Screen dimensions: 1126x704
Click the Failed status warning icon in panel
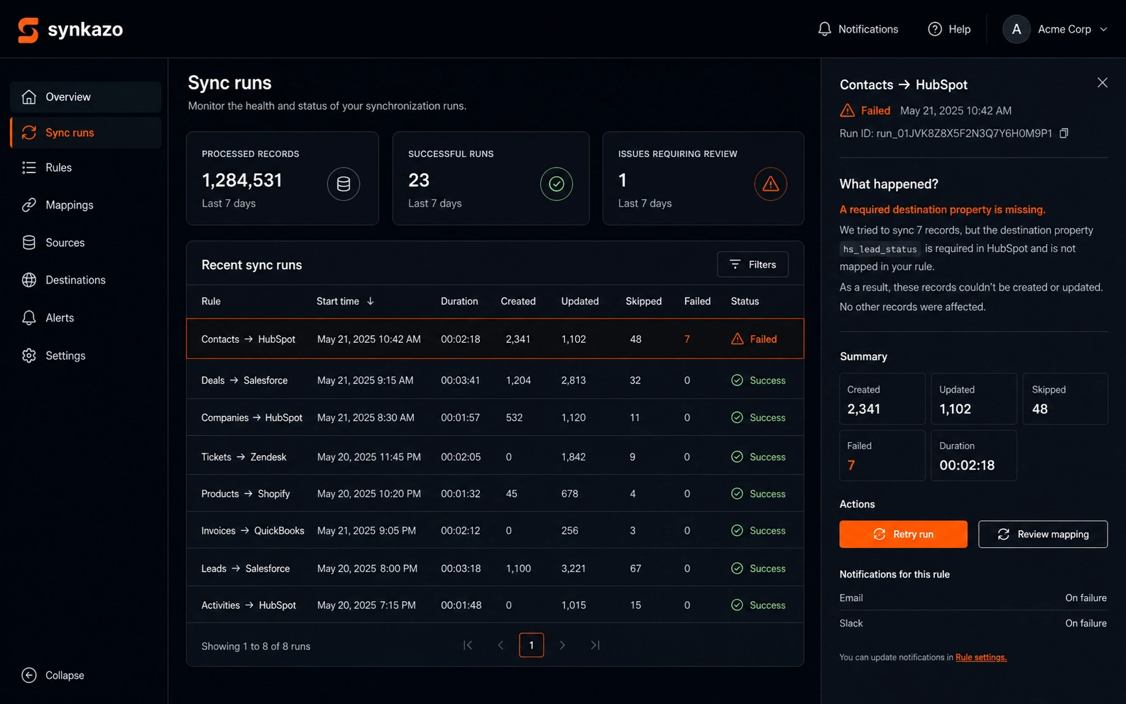click(x=848, y=111)
